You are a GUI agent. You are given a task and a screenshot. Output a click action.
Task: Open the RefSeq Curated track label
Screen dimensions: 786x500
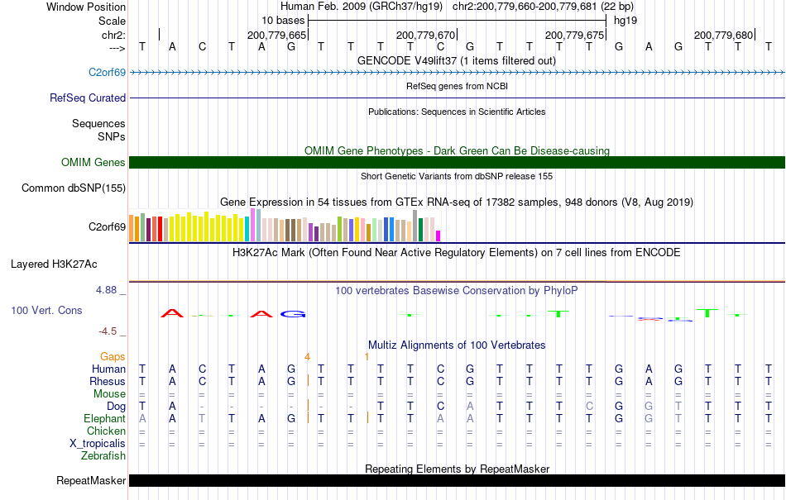click(x=88, y=98)
